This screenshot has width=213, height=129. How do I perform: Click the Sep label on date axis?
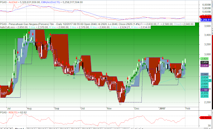click(x=57, y=108)
